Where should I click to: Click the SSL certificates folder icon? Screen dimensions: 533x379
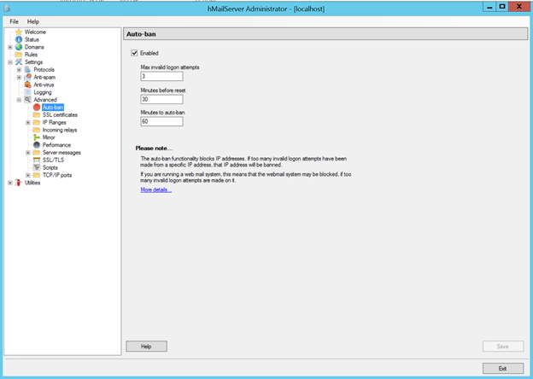click(37, 114)
